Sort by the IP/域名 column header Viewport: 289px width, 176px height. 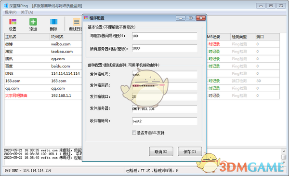click(66, 37)
